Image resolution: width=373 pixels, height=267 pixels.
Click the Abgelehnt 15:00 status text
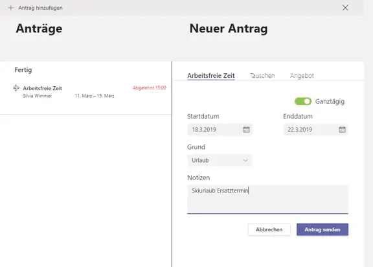point(150,87)
